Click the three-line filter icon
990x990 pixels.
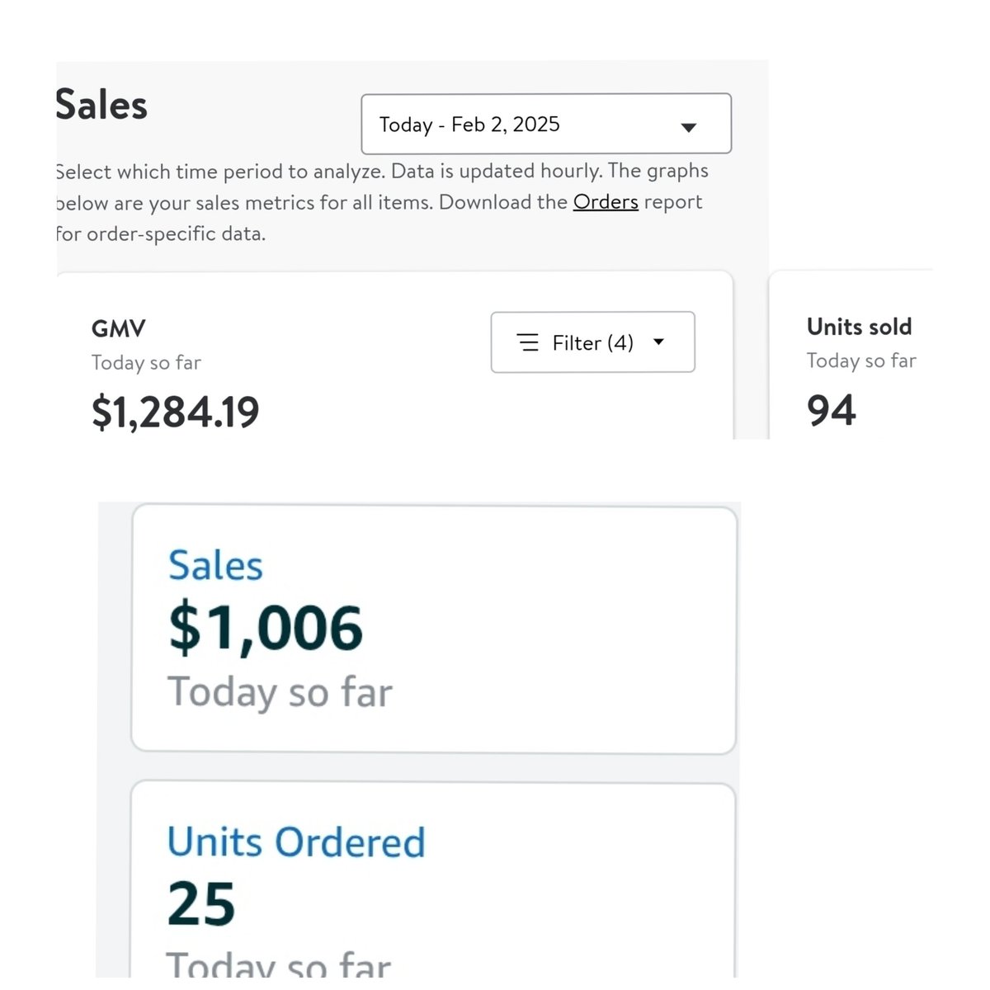coord(528,342)
